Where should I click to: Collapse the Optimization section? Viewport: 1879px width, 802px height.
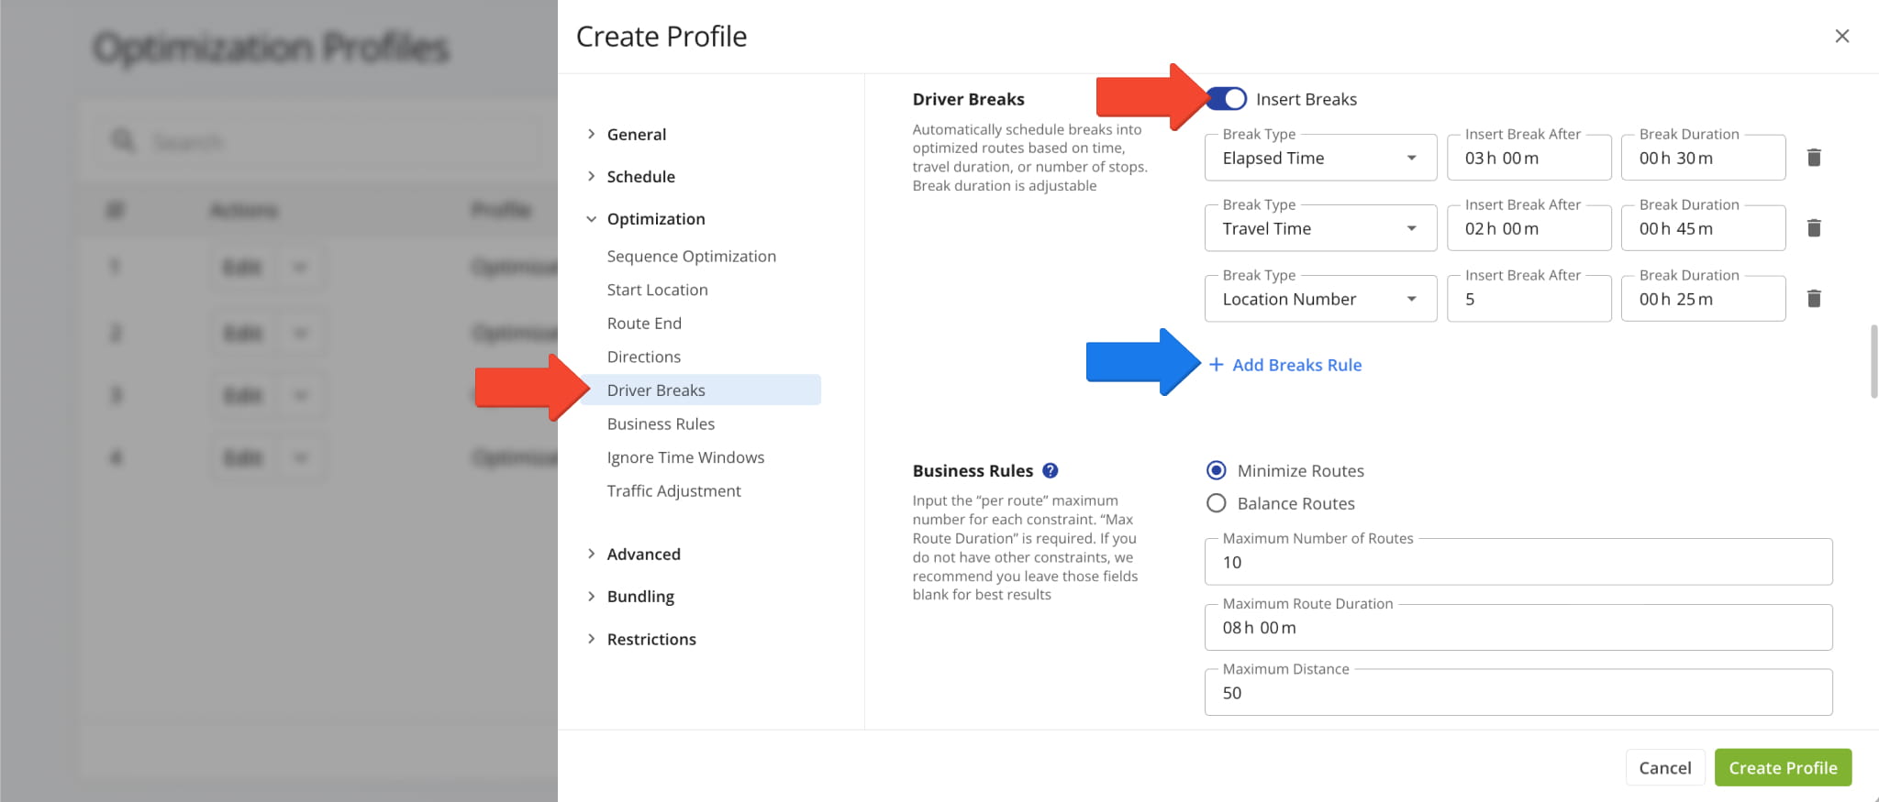pos(592,219)
